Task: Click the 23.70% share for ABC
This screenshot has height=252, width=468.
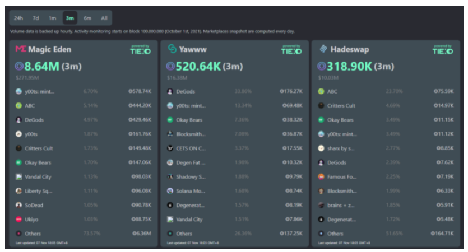Action: pos(394,91)
